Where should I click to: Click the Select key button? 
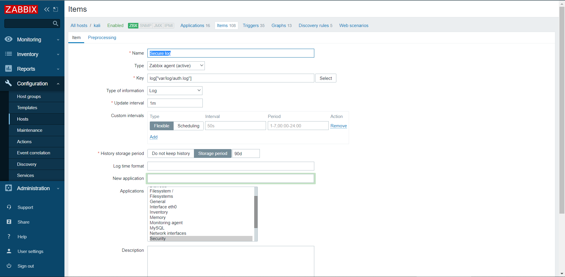326,78
